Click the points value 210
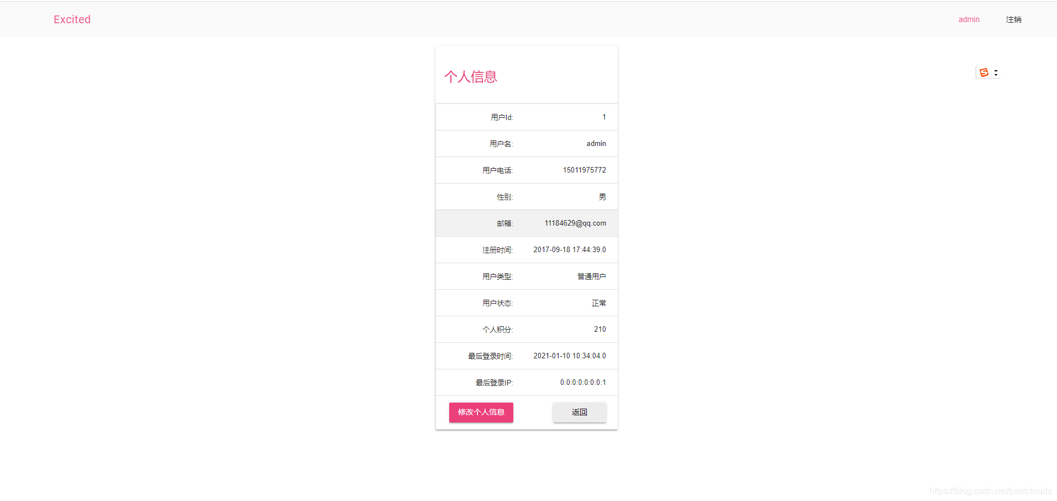This screenshot has height=501, width=1057. coord(599,329)
